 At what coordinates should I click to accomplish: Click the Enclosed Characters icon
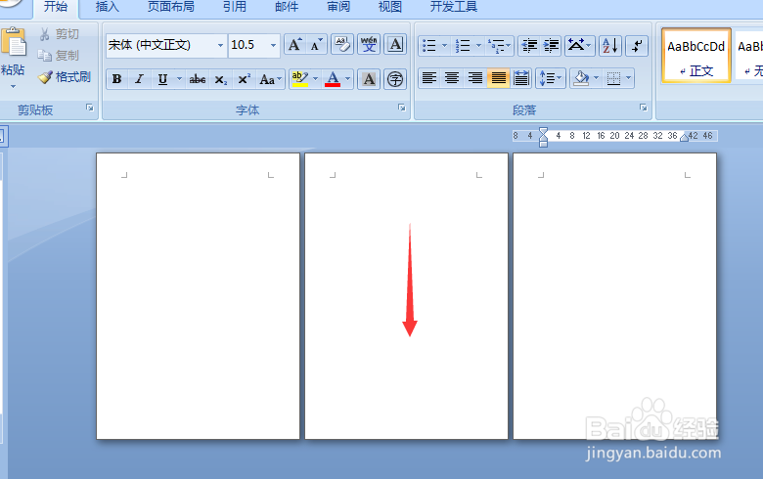point(395,79)
